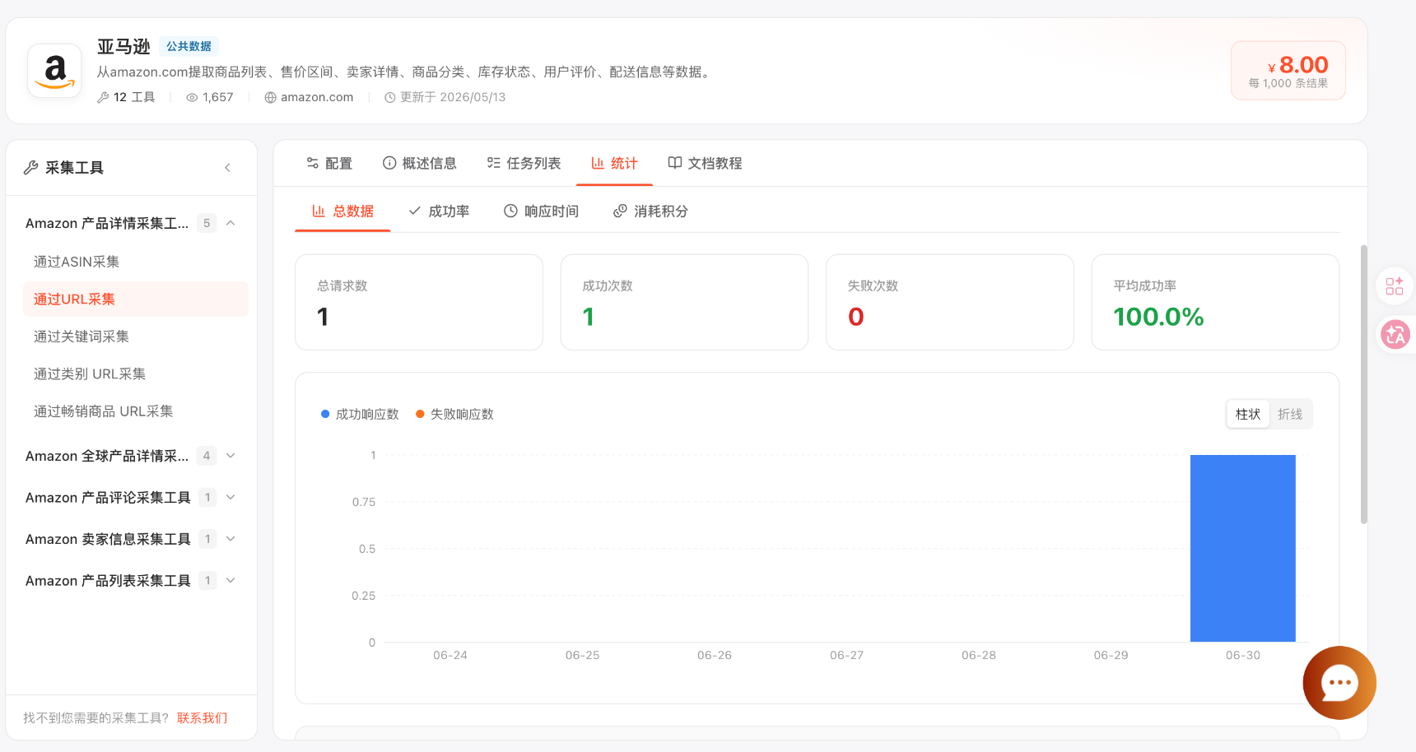Viewport: 1416px width, 752px height.
Task: Click the 亚马逊 title text
Action: point(123,47)
